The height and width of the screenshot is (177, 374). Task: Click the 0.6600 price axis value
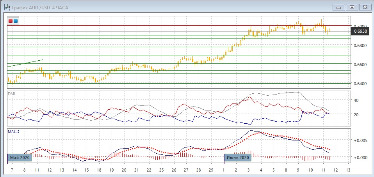[x=360, y=65]
